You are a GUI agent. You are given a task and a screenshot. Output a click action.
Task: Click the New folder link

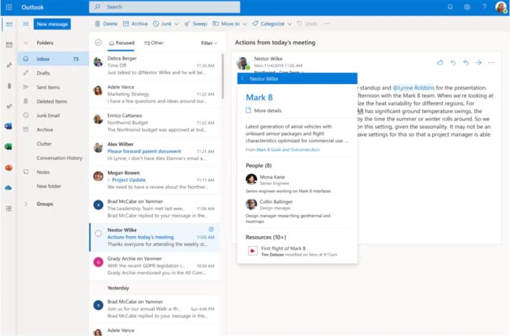click(49, 186)
